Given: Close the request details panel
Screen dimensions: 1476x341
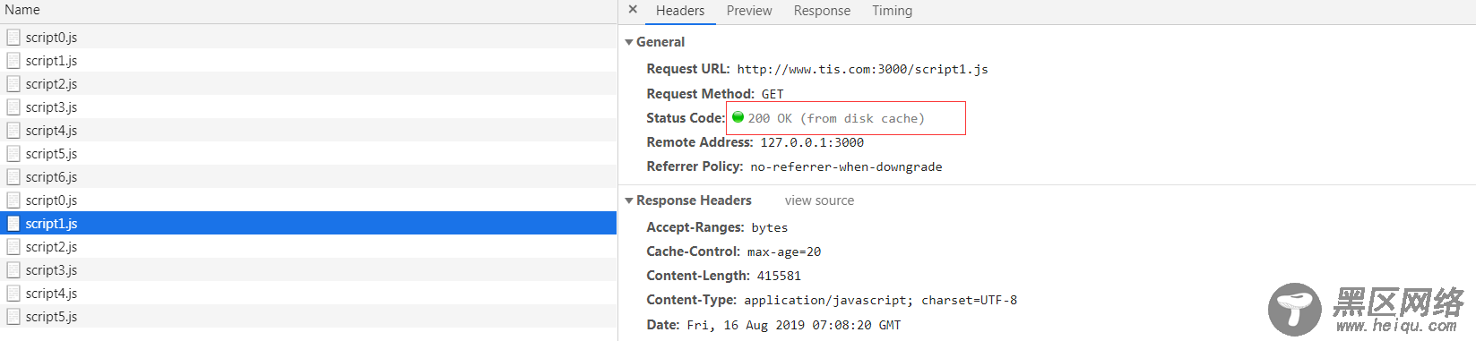Looking at the screenshot, I should pyautogui.click(x=633, y=10).
